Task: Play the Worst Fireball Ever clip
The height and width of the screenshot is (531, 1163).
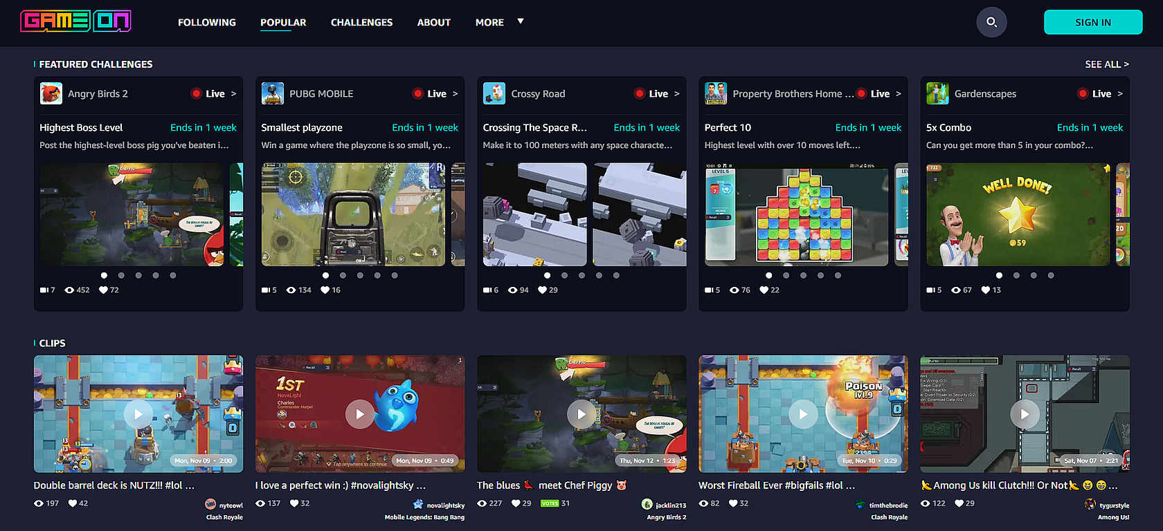Action: pyautogui.click(x=803, y=414)
